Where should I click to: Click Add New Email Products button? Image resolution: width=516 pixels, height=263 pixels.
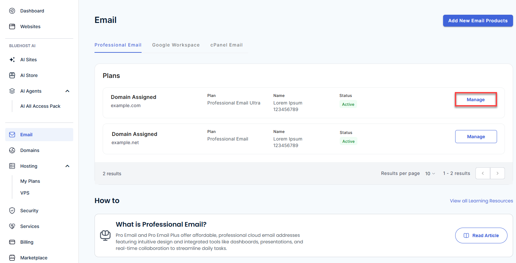click(478, 21)
